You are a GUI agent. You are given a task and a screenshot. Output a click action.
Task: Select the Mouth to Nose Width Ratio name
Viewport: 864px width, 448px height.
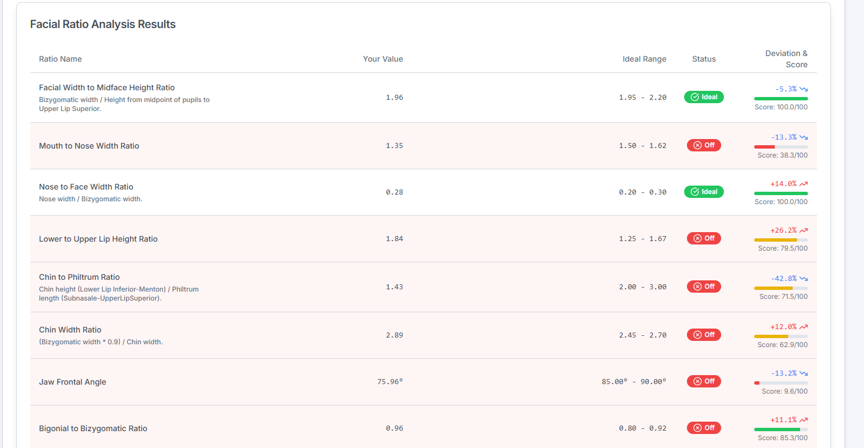89,146
